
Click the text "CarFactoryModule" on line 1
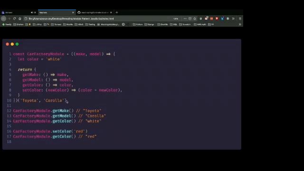pyautogui.click(x=46, y=54)
